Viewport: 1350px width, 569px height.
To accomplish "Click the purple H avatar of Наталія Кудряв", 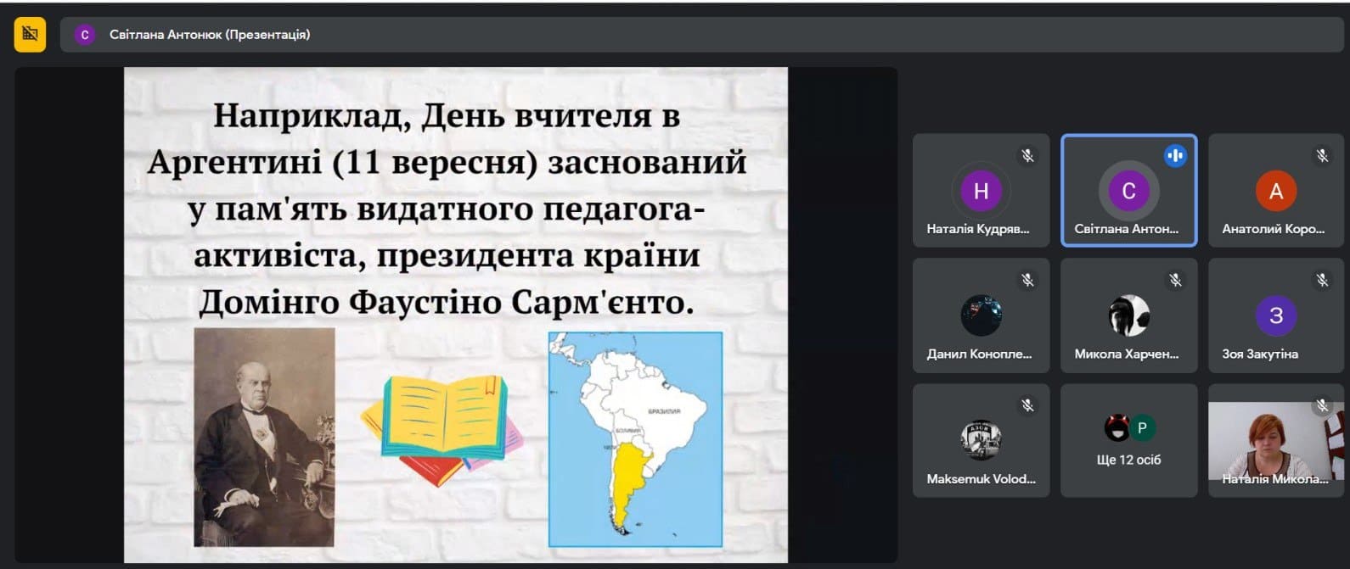I will tap(981, 191).
